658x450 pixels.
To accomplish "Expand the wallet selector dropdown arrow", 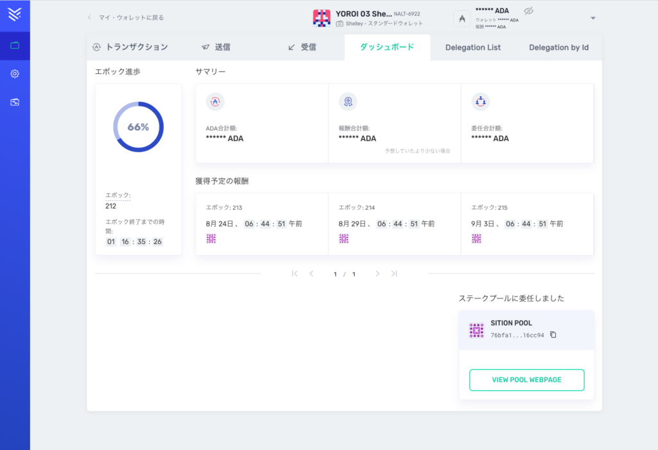I will coord(592,18).
